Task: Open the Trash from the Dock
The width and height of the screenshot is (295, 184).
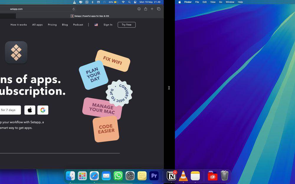Action: point(224,175)
